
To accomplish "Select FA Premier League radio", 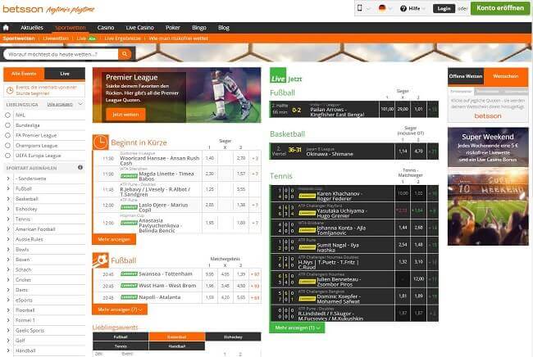I will [8, 135].
